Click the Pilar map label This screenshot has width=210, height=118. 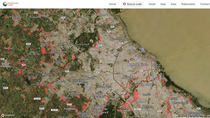pyautogui.click(x=15, y=18)
